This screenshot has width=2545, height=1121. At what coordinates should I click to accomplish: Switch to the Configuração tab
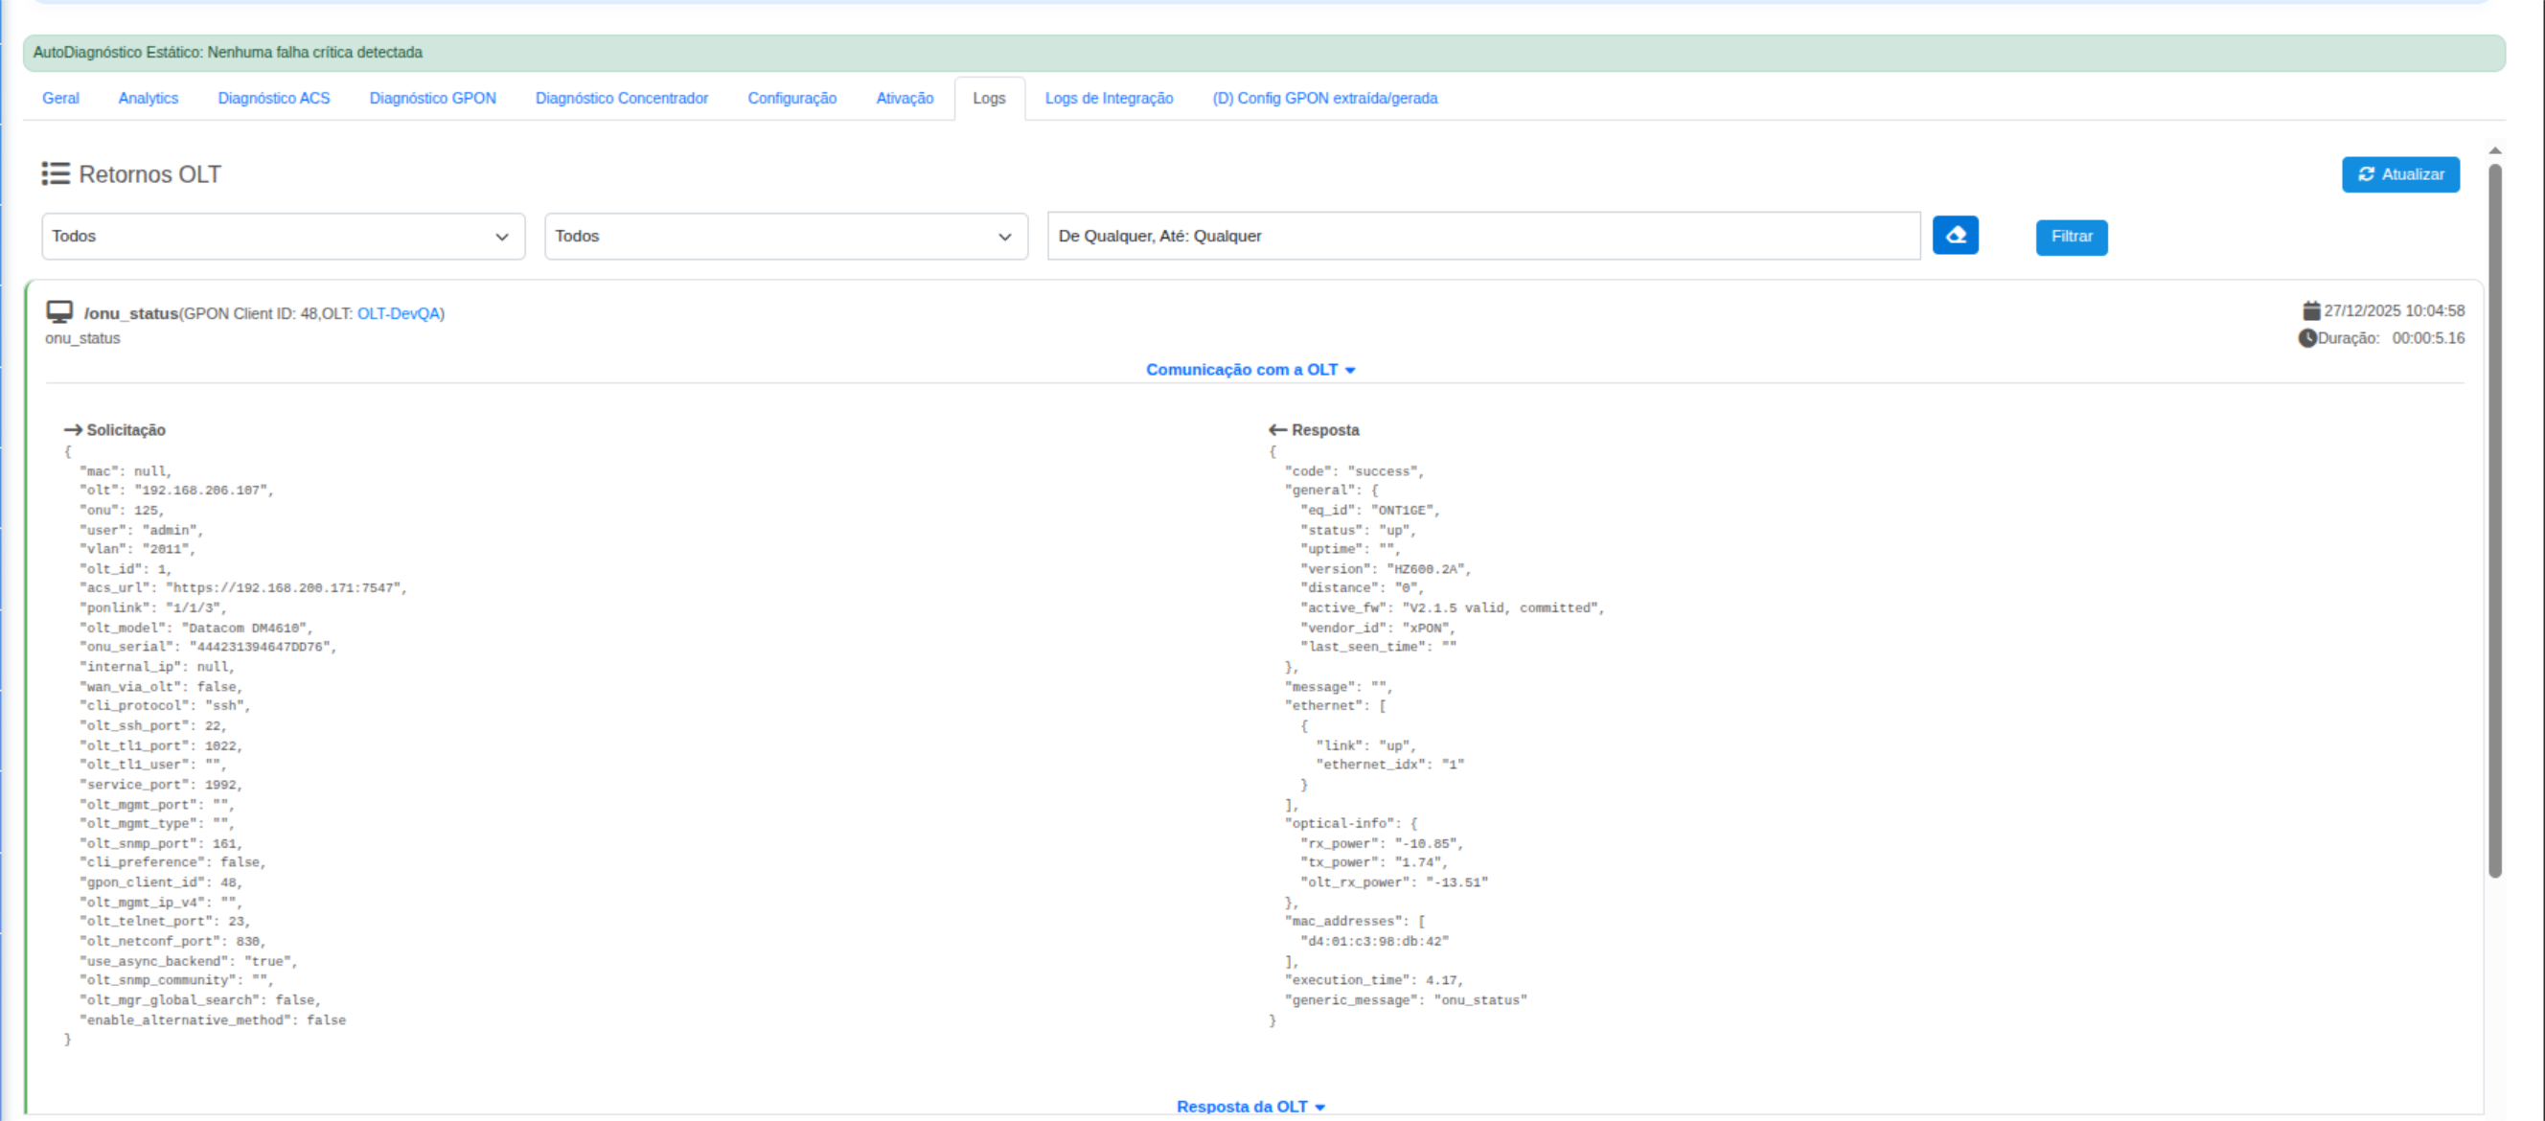pos(791,98)
